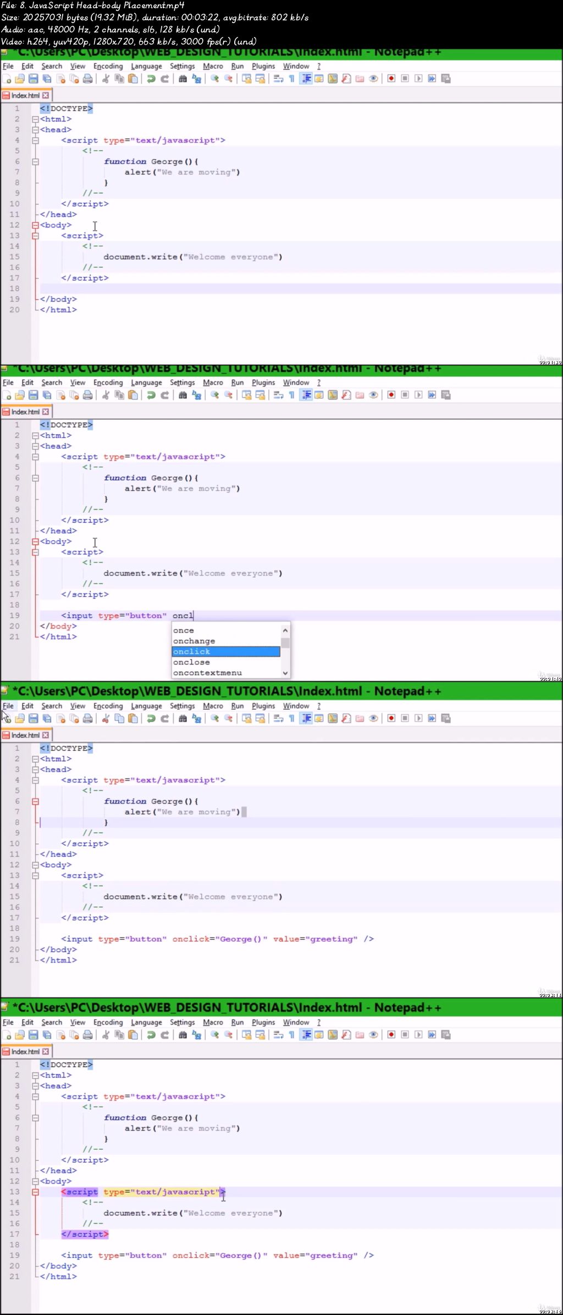Open the File menu in the top frame
563x1315 pixels.
[8, 66]
